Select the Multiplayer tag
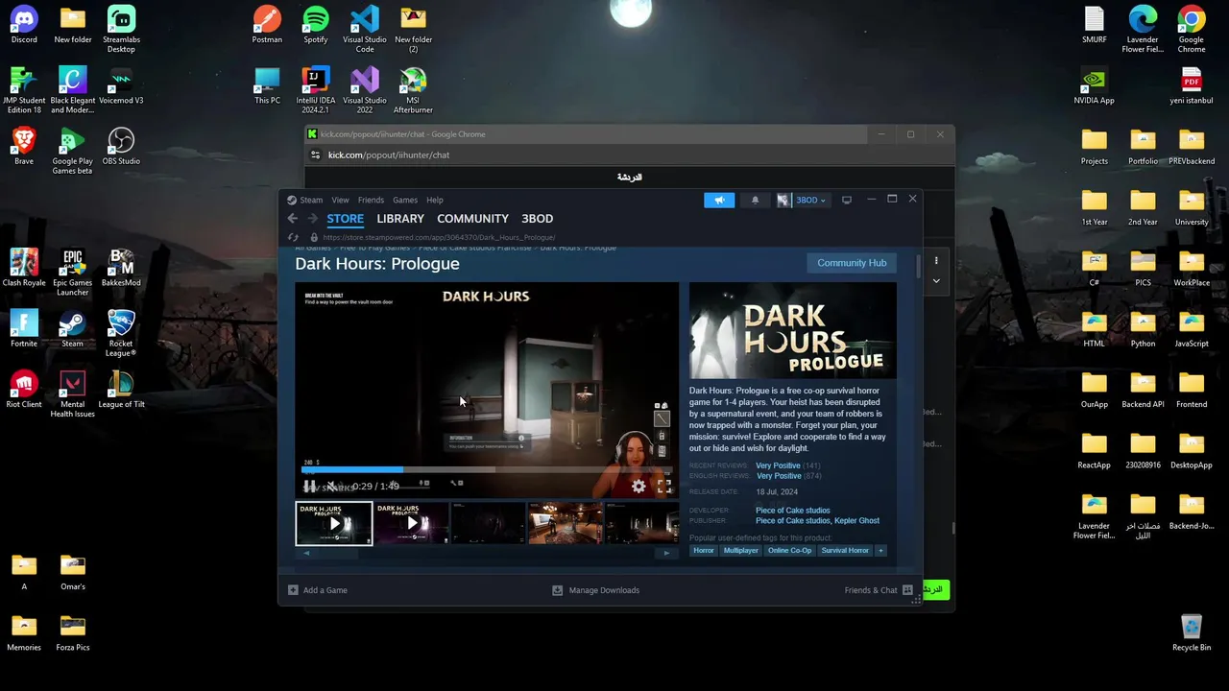This screenshot has width=1229, height=691. (x=740, y=551)
